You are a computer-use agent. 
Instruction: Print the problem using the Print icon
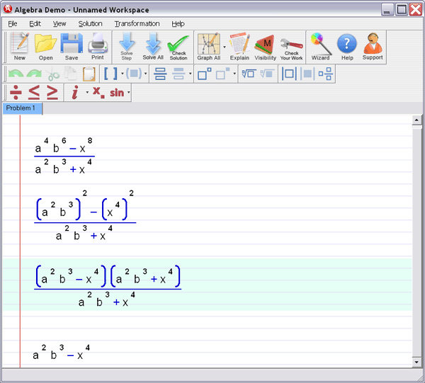click(97, 47)
